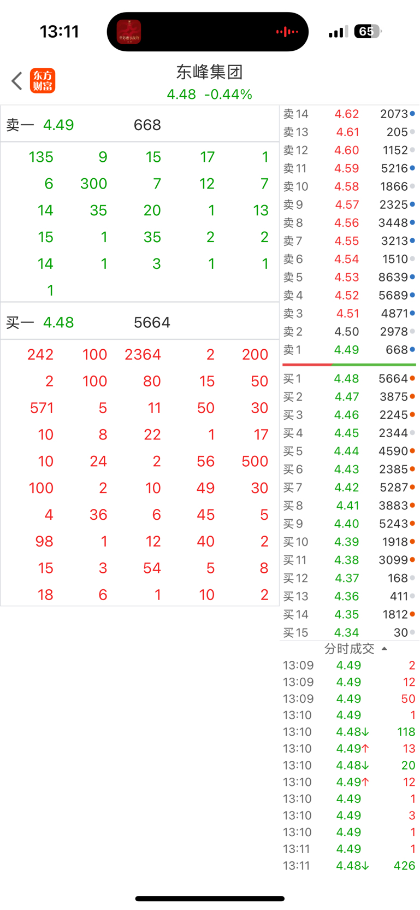Tap the home indicator bar

click(x=210, y=899)
